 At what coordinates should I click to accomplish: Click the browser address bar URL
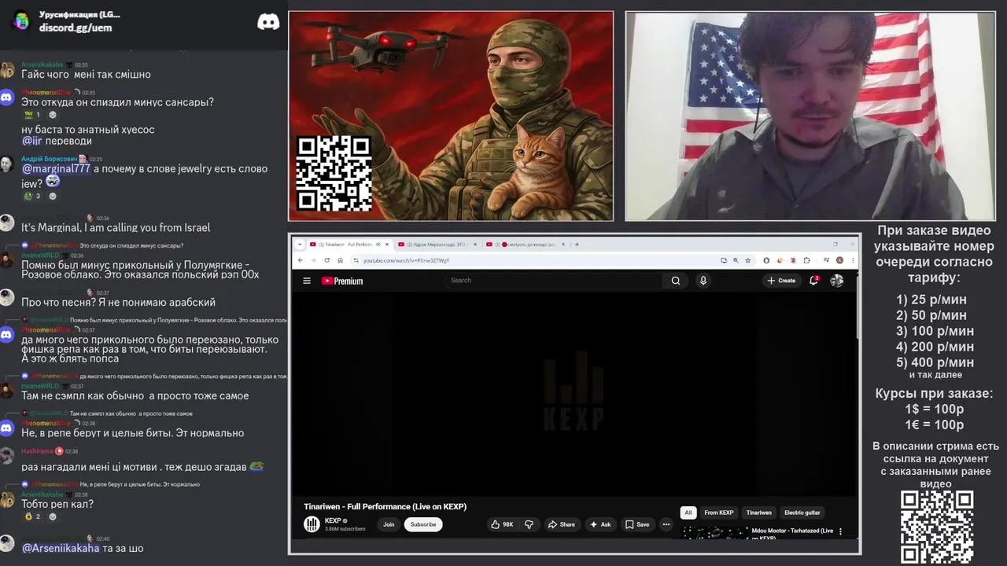(x=406, y=260)
